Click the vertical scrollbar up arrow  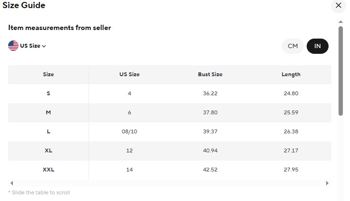[x=340, y=21]
